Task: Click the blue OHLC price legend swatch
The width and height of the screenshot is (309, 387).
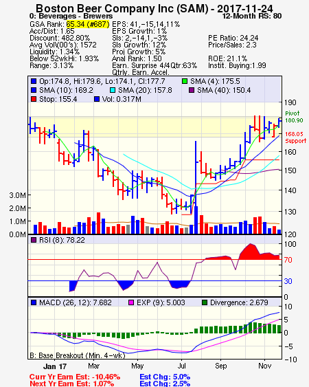Action: [x=34, y=81]
